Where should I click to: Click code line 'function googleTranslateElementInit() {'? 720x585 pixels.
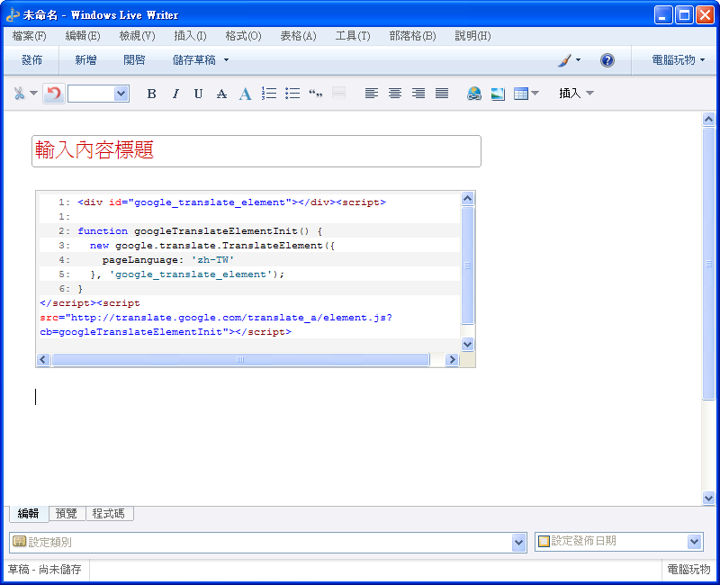200,231
